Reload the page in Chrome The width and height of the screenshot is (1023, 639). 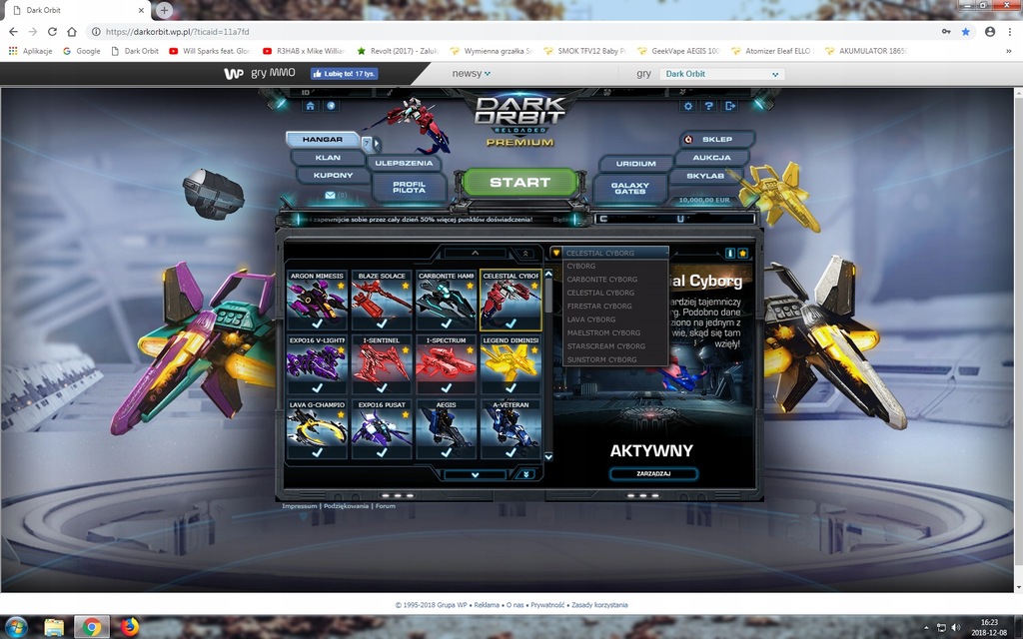(52, 31)
